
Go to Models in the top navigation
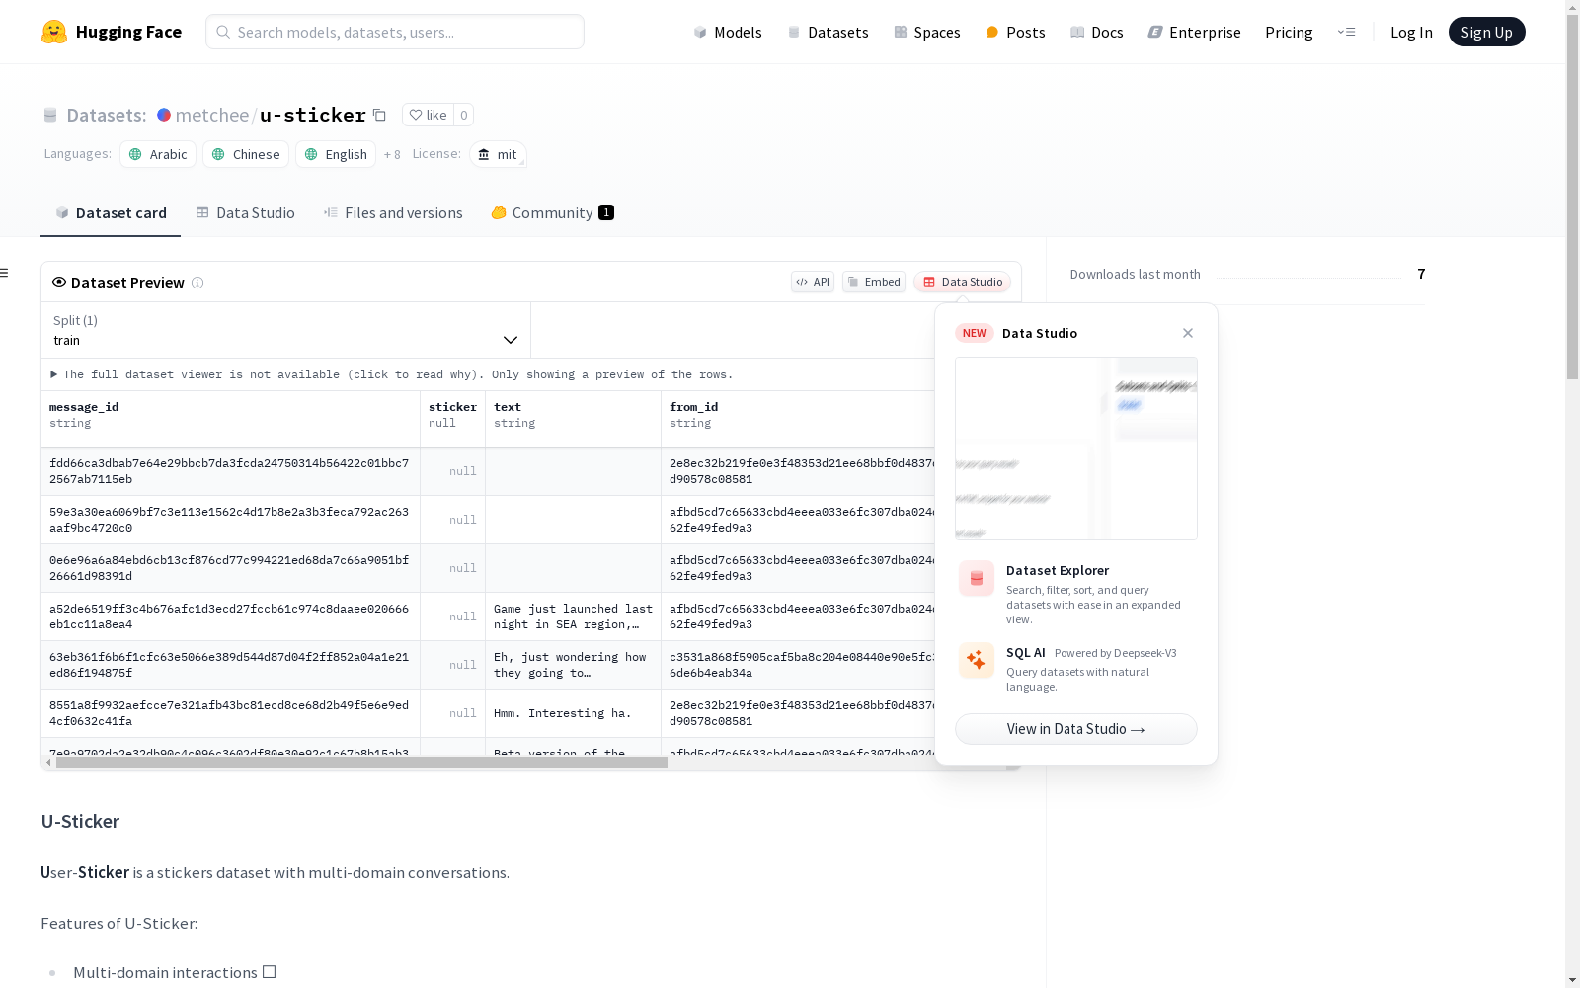728,32
